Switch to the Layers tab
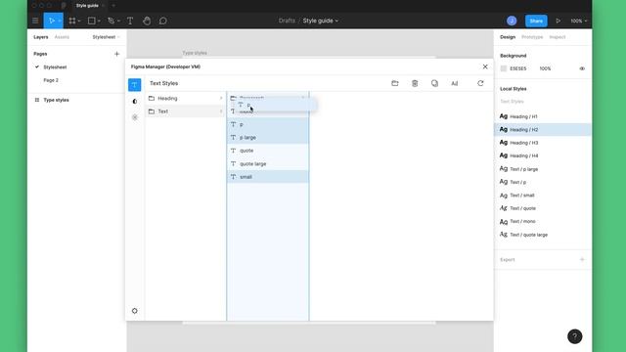The image size is (626, 352). point(41,37)
